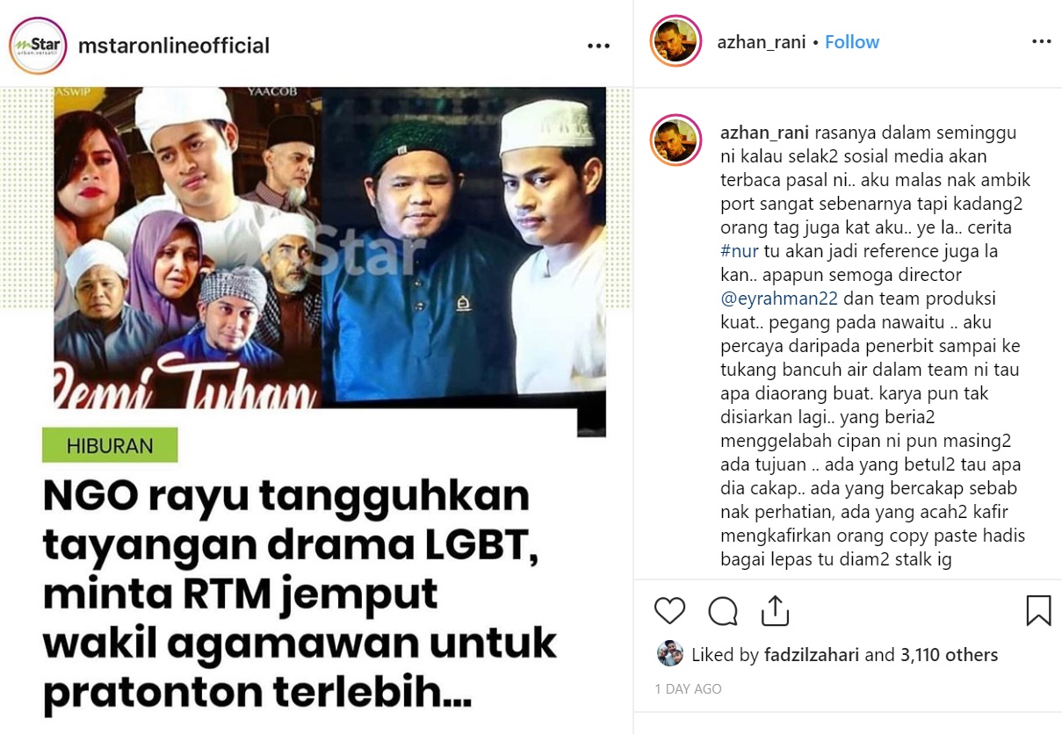Open the azhan_rani avatar beside the caption
The width and height of the screenshot is (1062, 734).
point(675,140)
